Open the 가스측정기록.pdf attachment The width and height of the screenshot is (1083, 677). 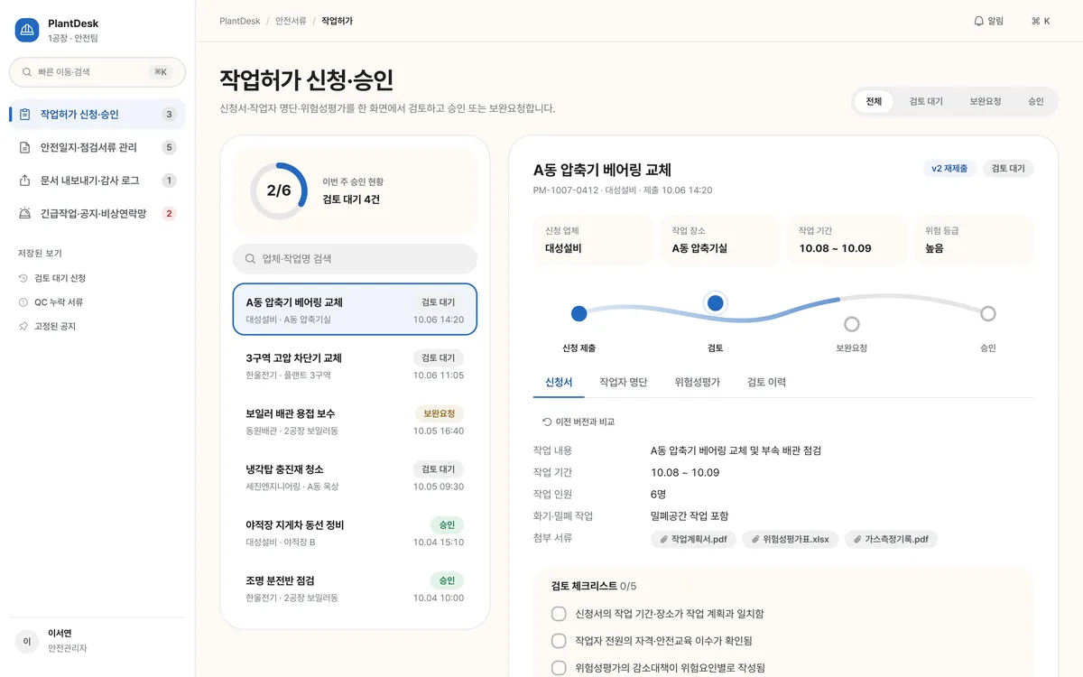tap(891, 539)
